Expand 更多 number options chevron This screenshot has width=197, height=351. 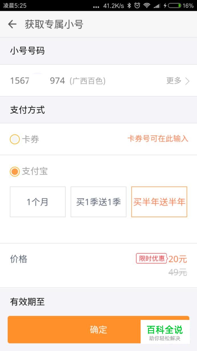pos(187,81)
